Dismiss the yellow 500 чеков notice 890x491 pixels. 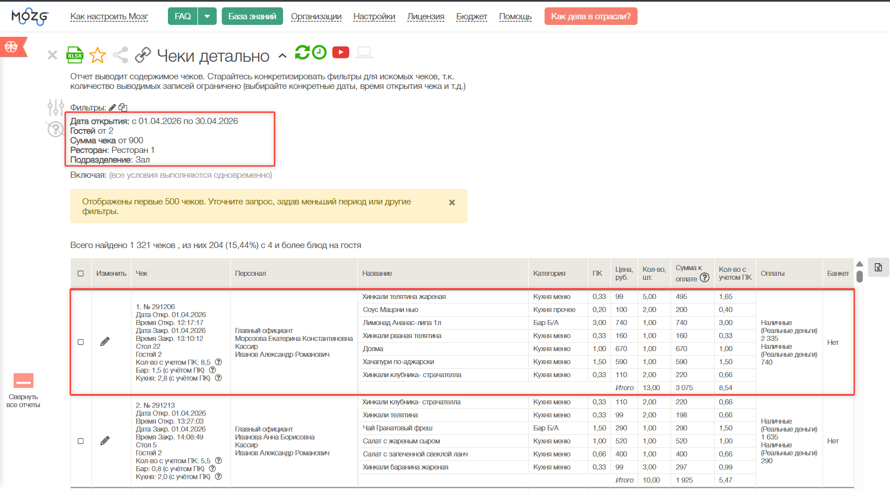coord(452,202)
